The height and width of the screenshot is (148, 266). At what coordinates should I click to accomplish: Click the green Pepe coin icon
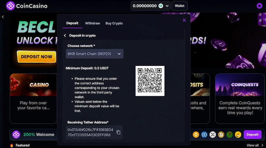tap(229, 135)
